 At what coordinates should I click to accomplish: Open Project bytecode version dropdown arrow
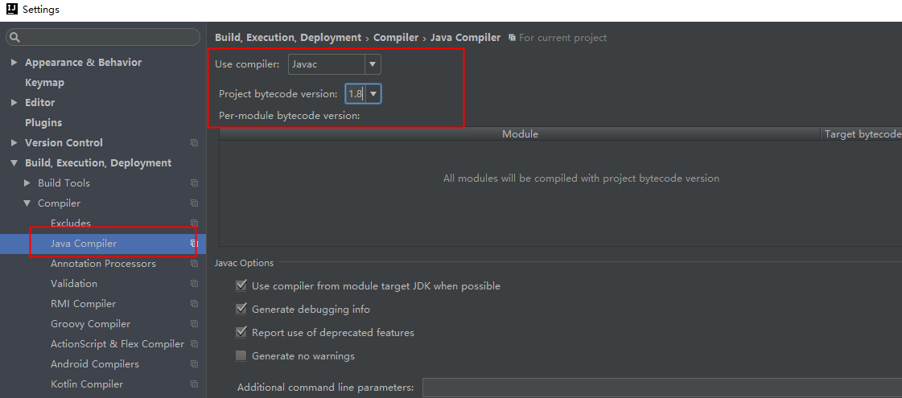pyautogui.click(x=373, y=93)
